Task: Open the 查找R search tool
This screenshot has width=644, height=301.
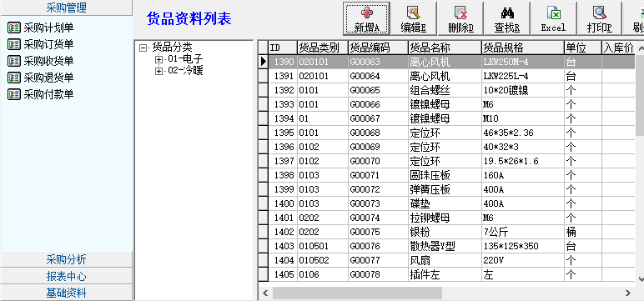Action: [507, 18]
